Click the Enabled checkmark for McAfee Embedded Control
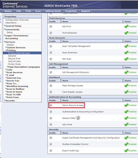 pyautogui.click(x=126, y=144)
